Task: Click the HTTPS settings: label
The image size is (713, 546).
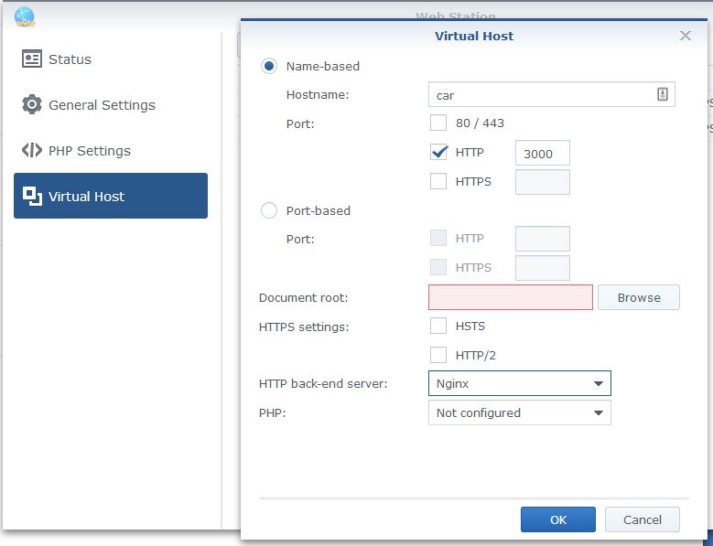Action: pos(304,327)
